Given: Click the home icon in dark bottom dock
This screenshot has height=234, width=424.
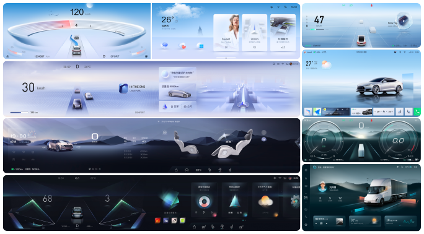Looking at the screenshot, I should click(x=194, y=227).
